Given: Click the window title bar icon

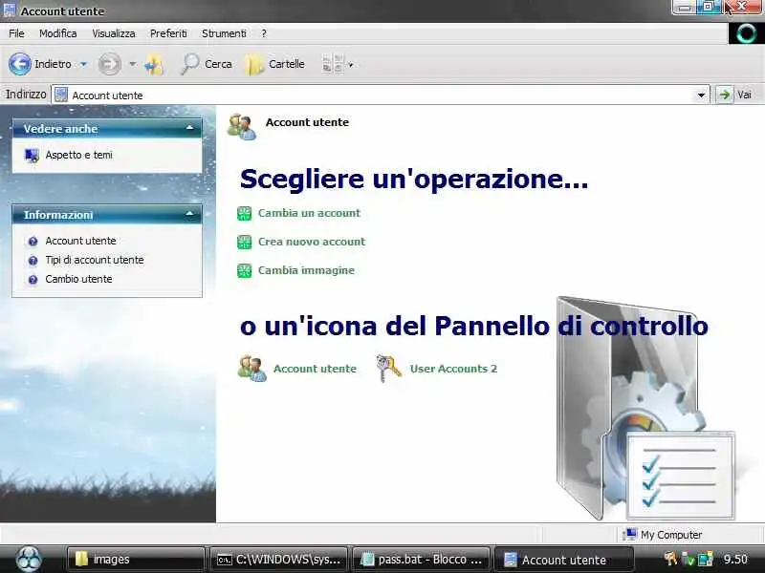Looking at the screenshot, I should click(x=10, y=11).
